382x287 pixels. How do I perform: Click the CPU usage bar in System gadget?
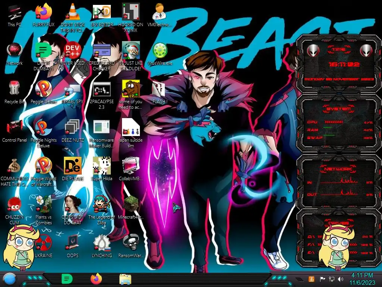334,122
